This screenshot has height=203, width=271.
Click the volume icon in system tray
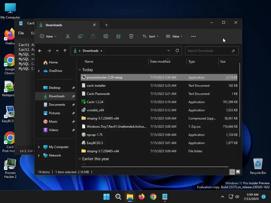[237, 197]
